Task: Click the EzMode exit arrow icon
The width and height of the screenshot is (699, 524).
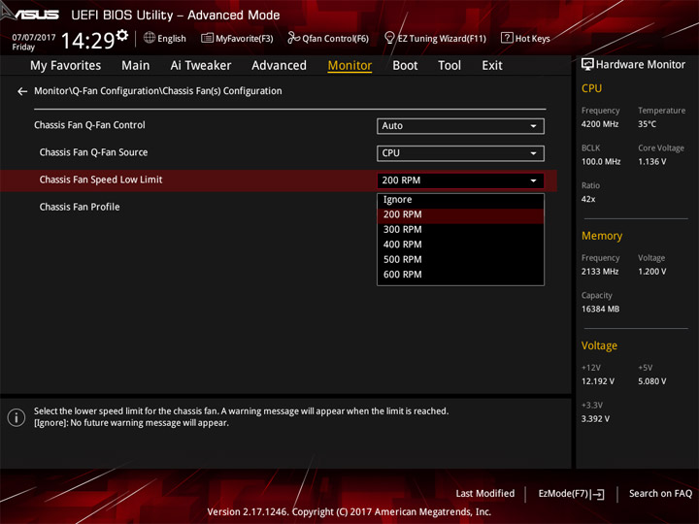Action: [599, 494]
